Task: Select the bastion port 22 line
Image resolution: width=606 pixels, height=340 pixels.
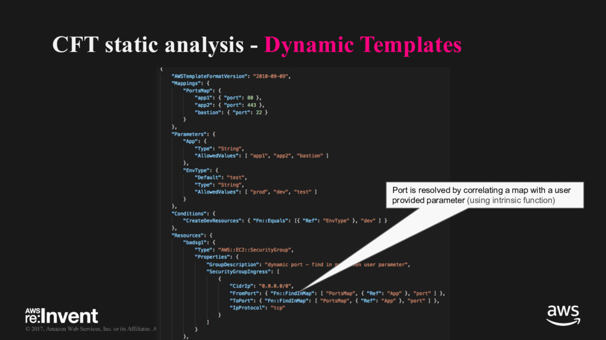Action: click(231, 112)
